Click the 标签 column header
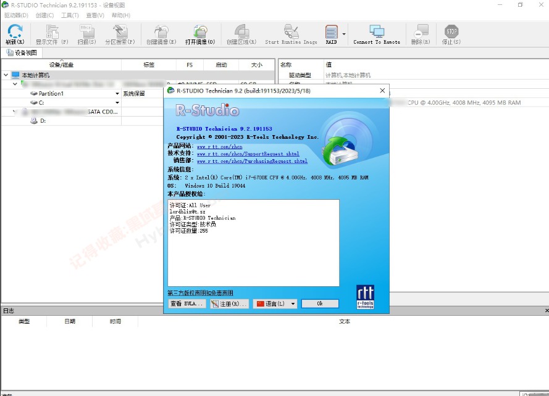549x396 pixels. coord(149,65)
